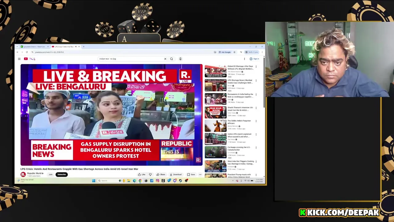Image resolution: width=394 pixels, height=222 pixels.
Task: Open Shashi Tharoor's Interview video title
Action: pos(240,109)
